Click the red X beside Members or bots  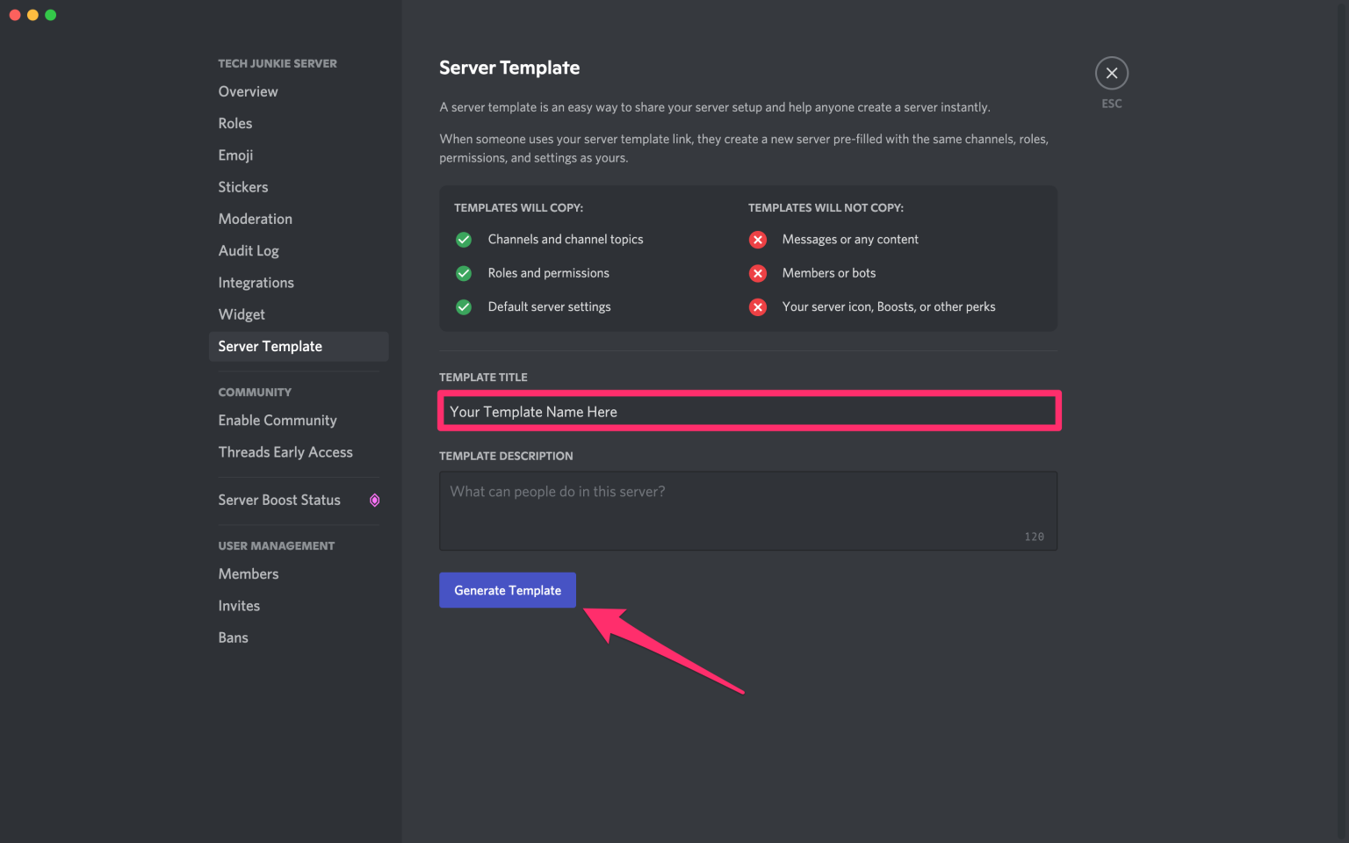click(x=758, y=273)
